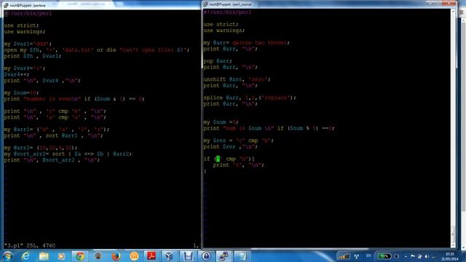Click the padlock icon in the taskbar

[206, 256]
